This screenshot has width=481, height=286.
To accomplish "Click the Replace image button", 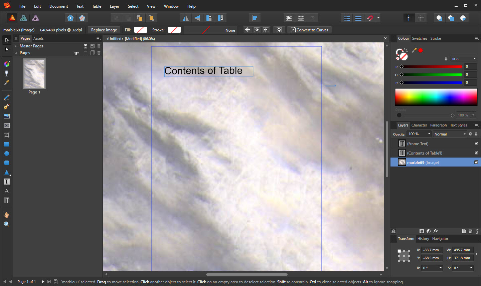I will coord(104,30).
